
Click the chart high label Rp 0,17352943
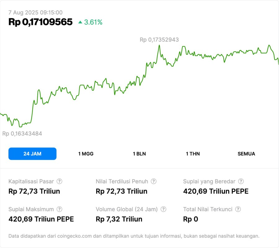pyautogui.click(x=159, y=40)
